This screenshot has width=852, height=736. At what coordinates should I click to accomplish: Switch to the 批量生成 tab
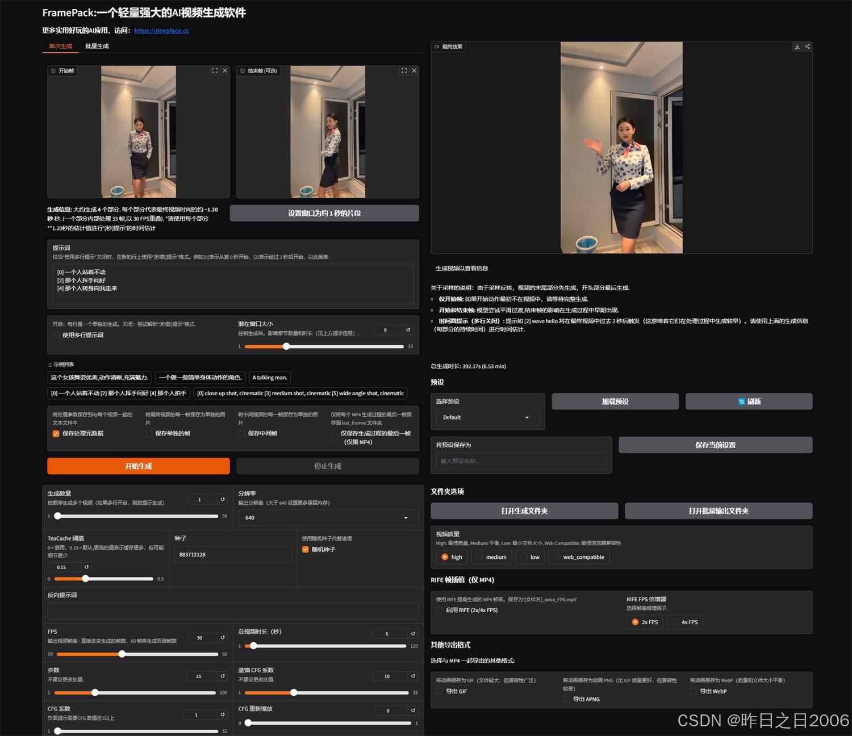[97, 46]
